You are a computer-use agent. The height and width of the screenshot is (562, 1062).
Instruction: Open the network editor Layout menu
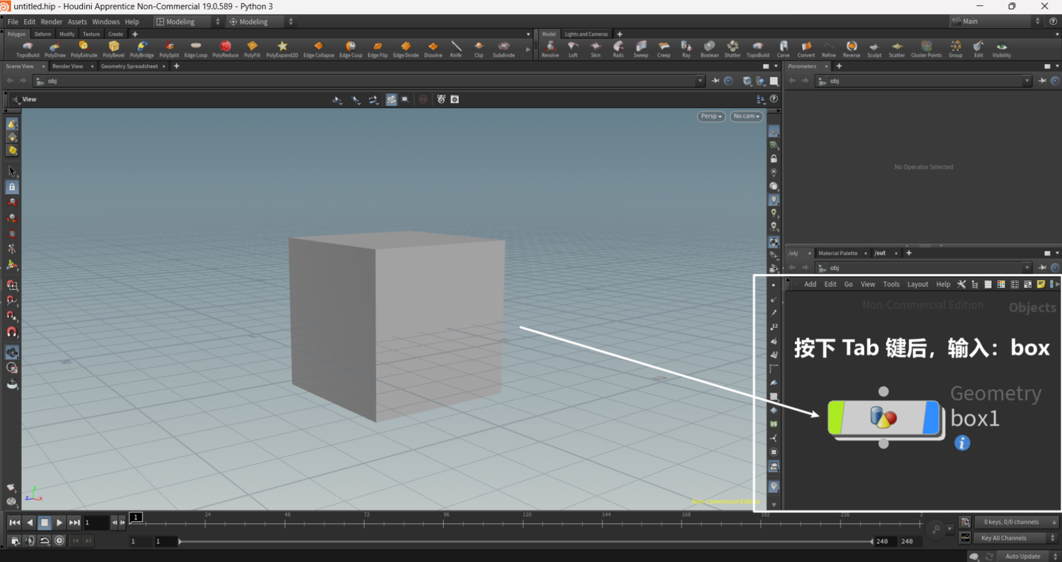[918, 284]
